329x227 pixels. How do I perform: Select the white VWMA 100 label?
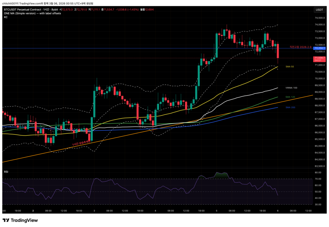pos(291,88)
